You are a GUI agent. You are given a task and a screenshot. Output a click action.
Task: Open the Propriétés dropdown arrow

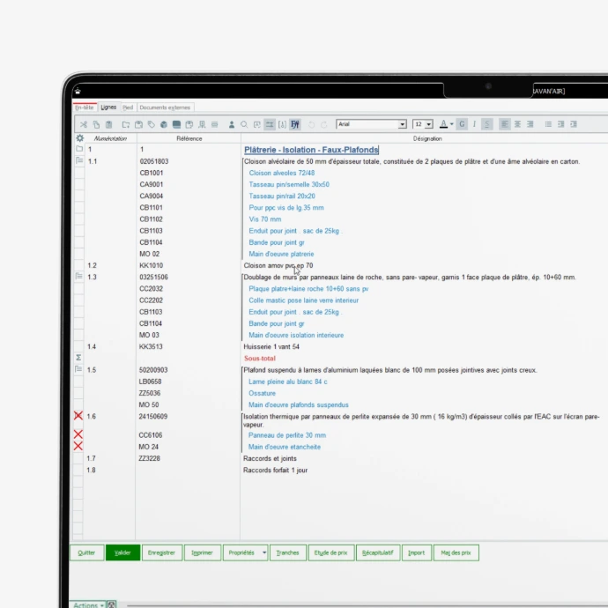[x=264, y=552]
